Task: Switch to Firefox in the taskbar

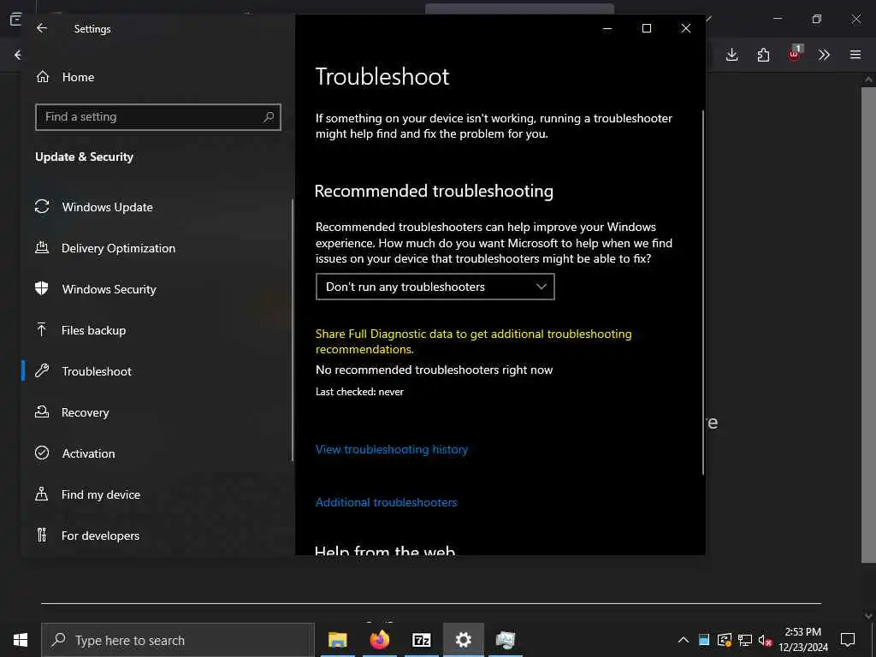Action: tap(379, 640)
